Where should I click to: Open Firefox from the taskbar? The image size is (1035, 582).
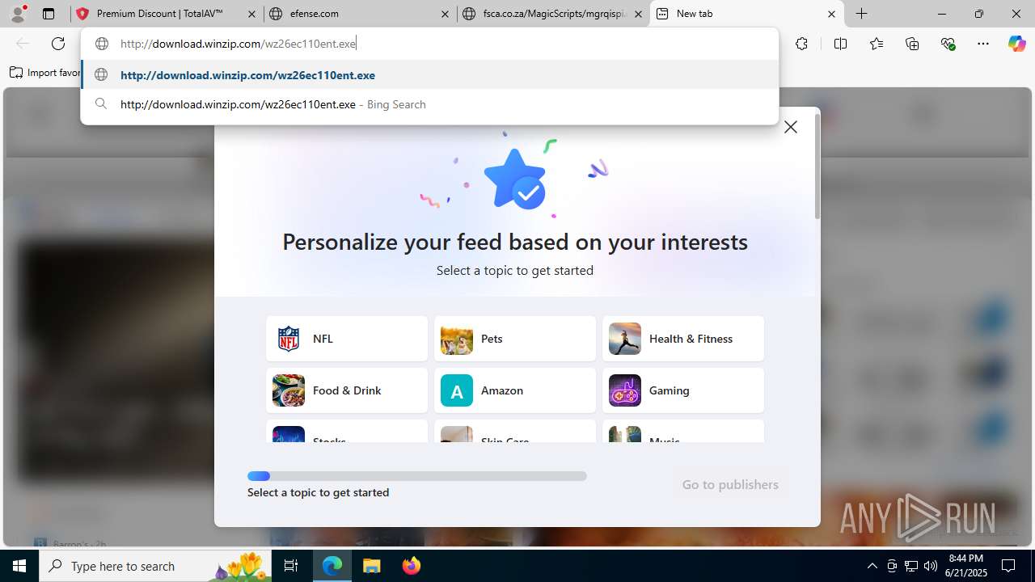tap(412, 566)
